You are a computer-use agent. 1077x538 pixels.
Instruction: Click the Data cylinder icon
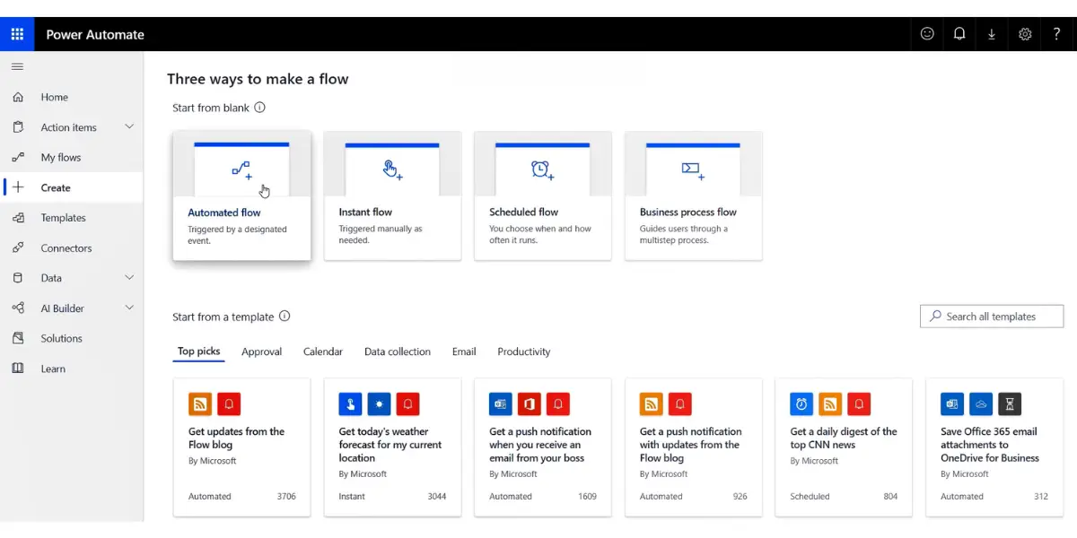click(18, 278)
